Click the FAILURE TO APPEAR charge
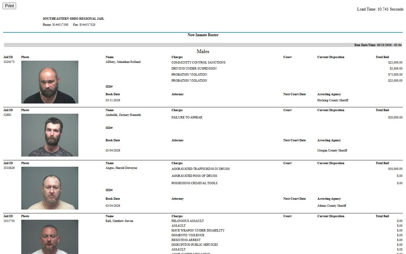Viewport: 406px width, 254px height. (187, 117)
